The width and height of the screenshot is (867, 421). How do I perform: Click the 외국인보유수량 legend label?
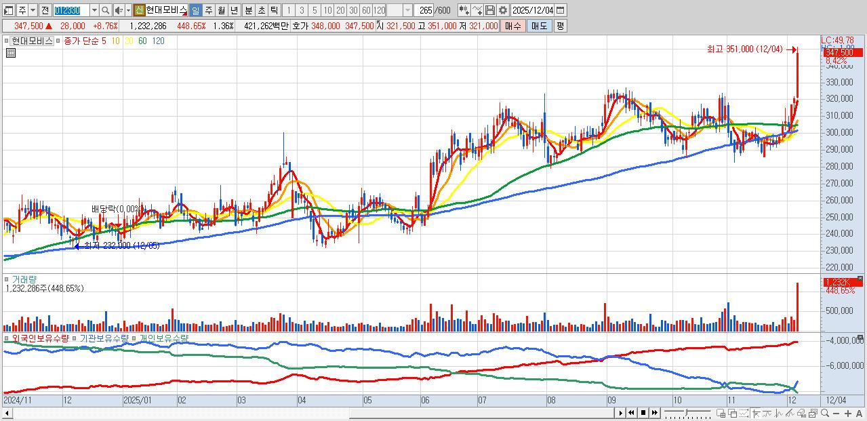click(41, 338)
